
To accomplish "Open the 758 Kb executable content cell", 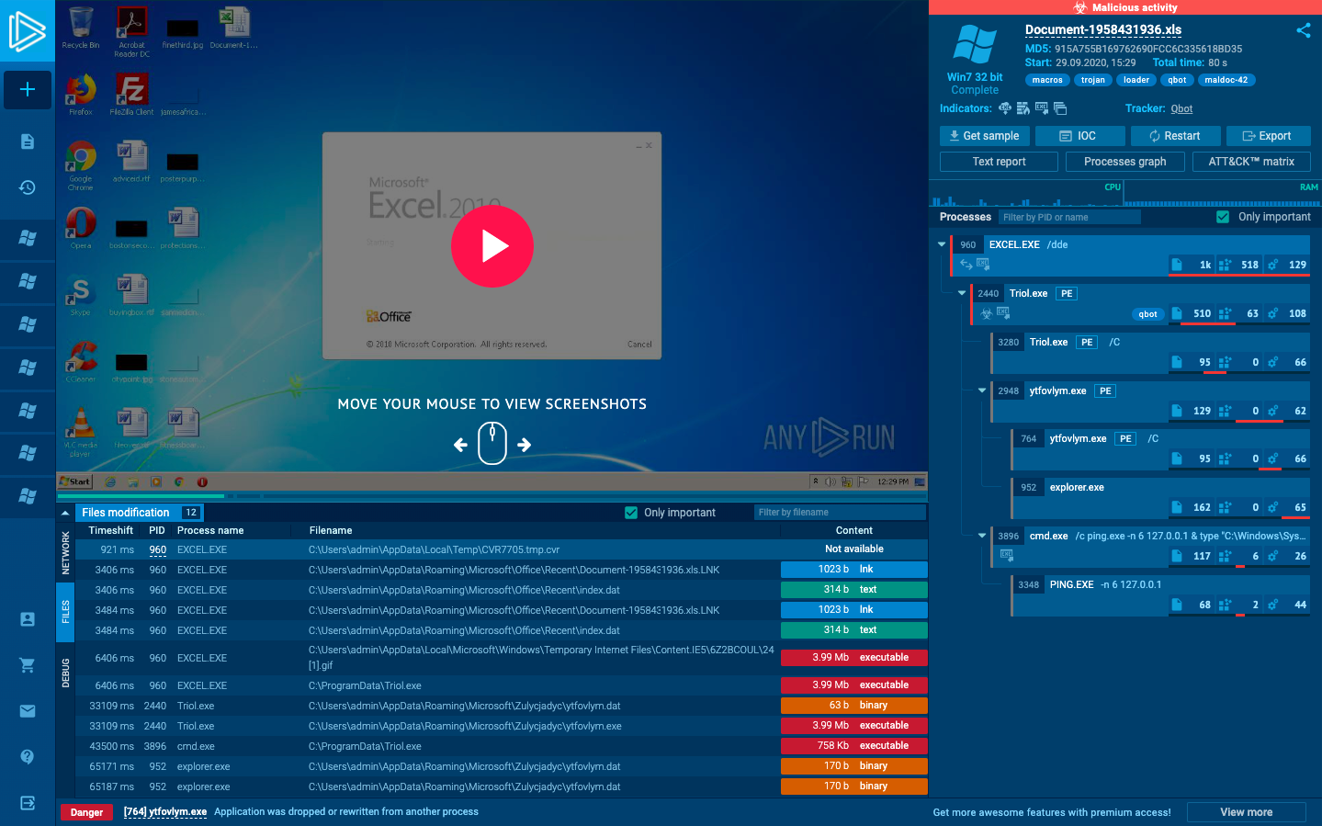I will pos(853,746).
